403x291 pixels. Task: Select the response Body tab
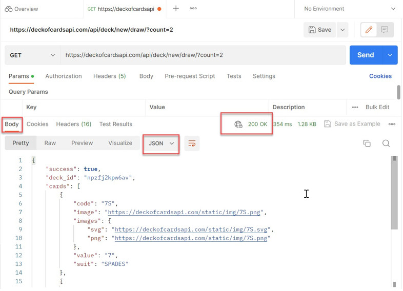tap(12, 124)
